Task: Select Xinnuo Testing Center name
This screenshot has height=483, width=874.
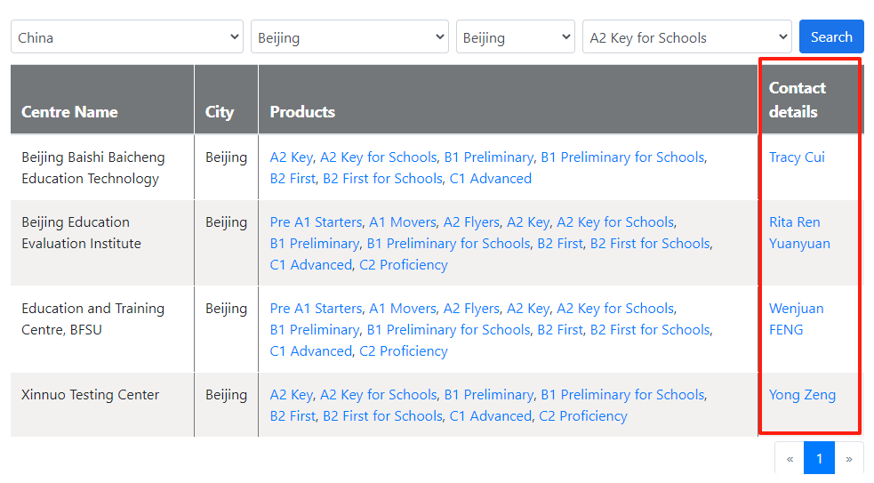Action: [91, 395]
